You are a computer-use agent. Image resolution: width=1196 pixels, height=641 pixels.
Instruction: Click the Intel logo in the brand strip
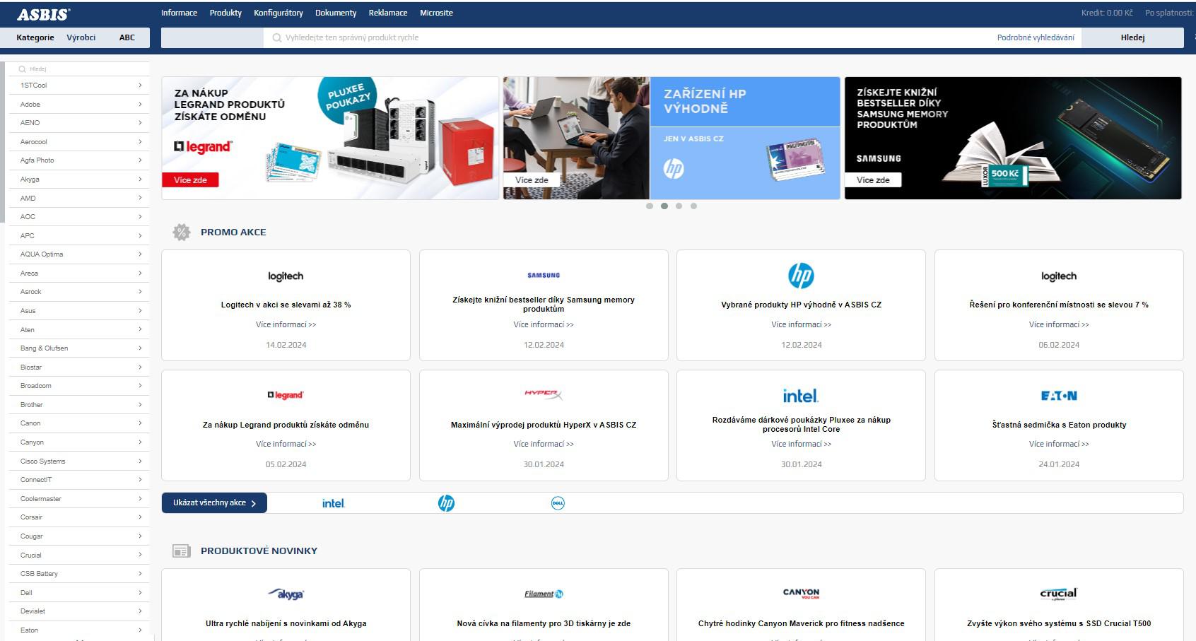tap(334, 503)
